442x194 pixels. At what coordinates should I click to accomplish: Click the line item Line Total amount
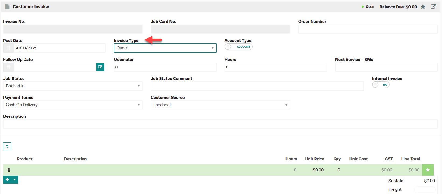414,170
